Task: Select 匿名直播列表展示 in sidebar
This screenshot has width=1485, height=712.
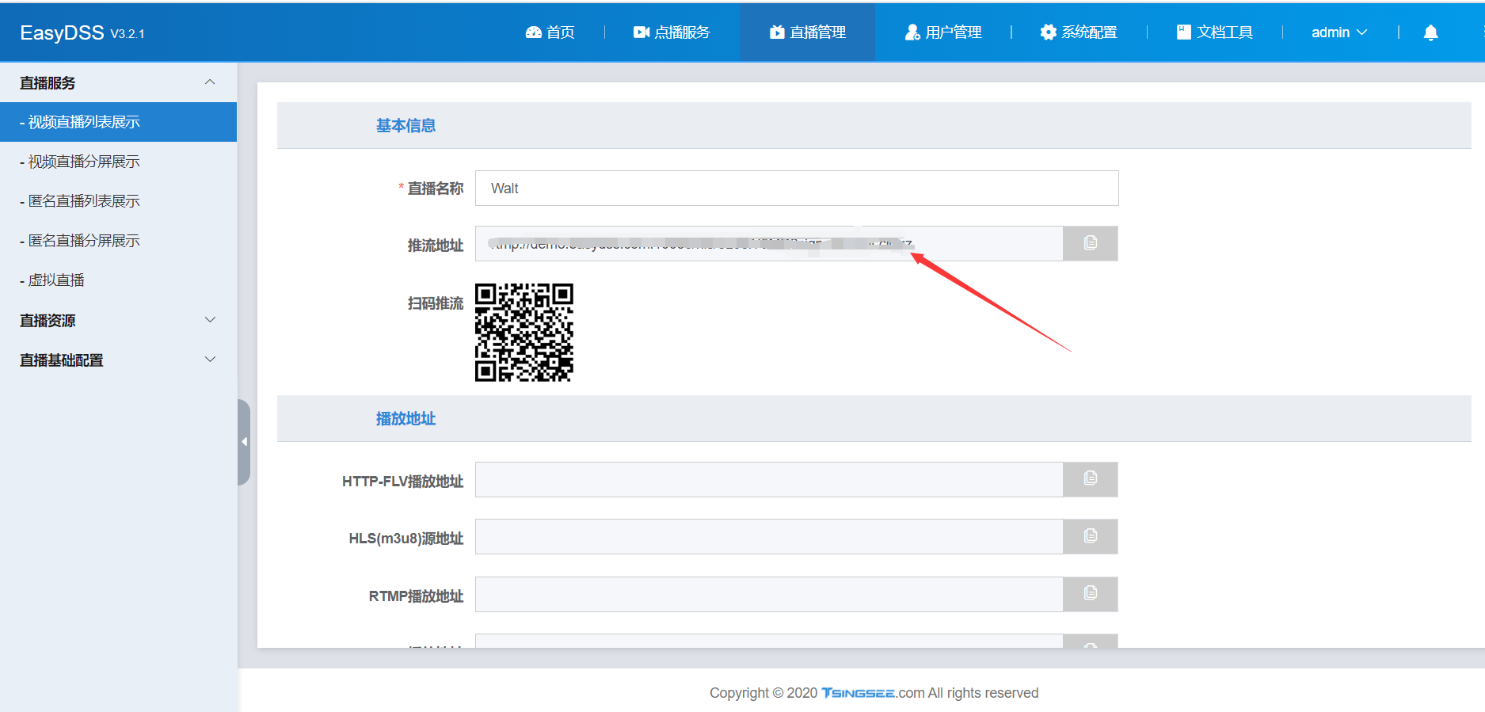Action: (119, 201)
